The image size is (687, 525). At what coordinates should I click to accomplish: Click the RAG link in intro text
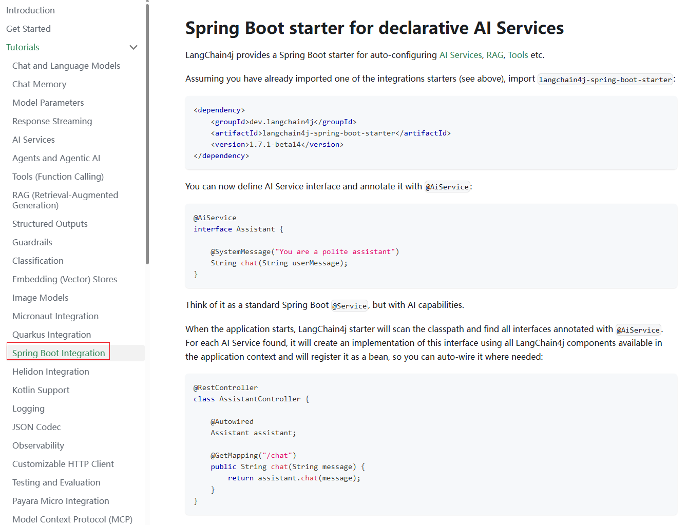click(x=494, y=55)
